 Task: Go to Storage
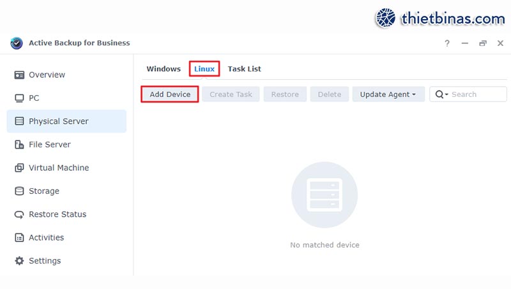(66, 191)
